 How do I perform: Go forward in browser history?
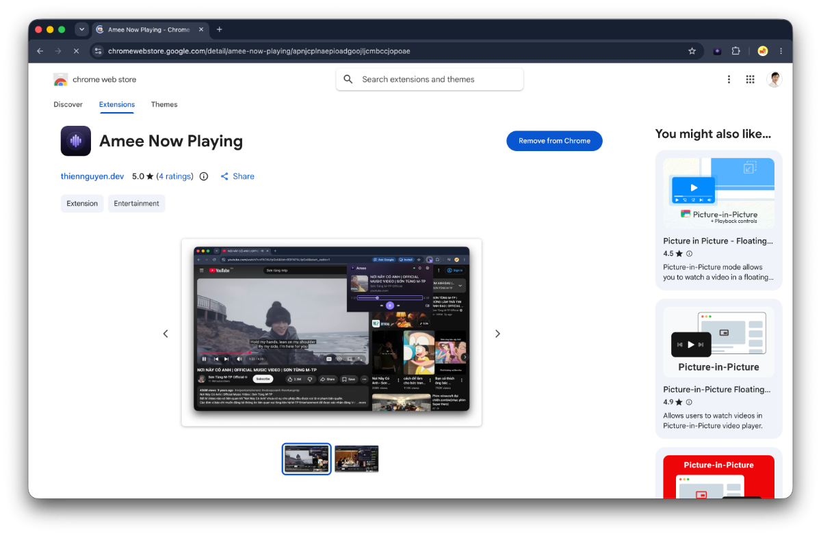[x=58, y=51]
